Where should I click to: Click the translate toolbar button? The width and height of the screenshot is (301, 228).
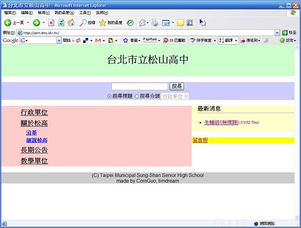pyautogui.click(x=226, y=40)
